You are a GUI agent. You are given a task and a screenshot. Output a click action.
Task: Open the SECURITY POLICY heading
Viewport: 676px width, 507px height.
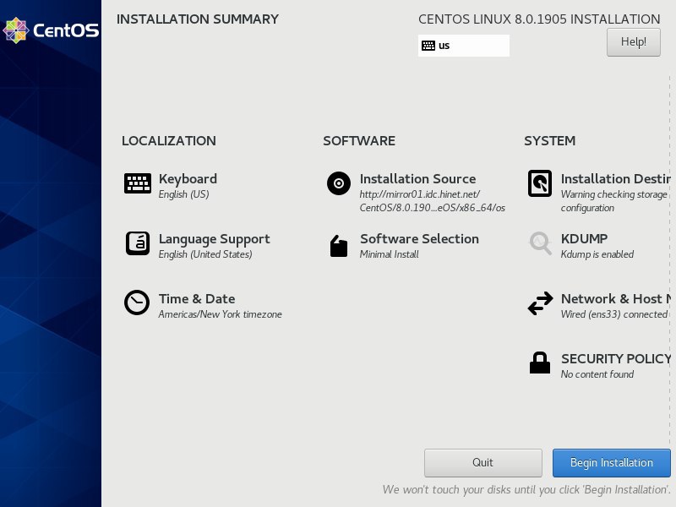pos(616,358)
